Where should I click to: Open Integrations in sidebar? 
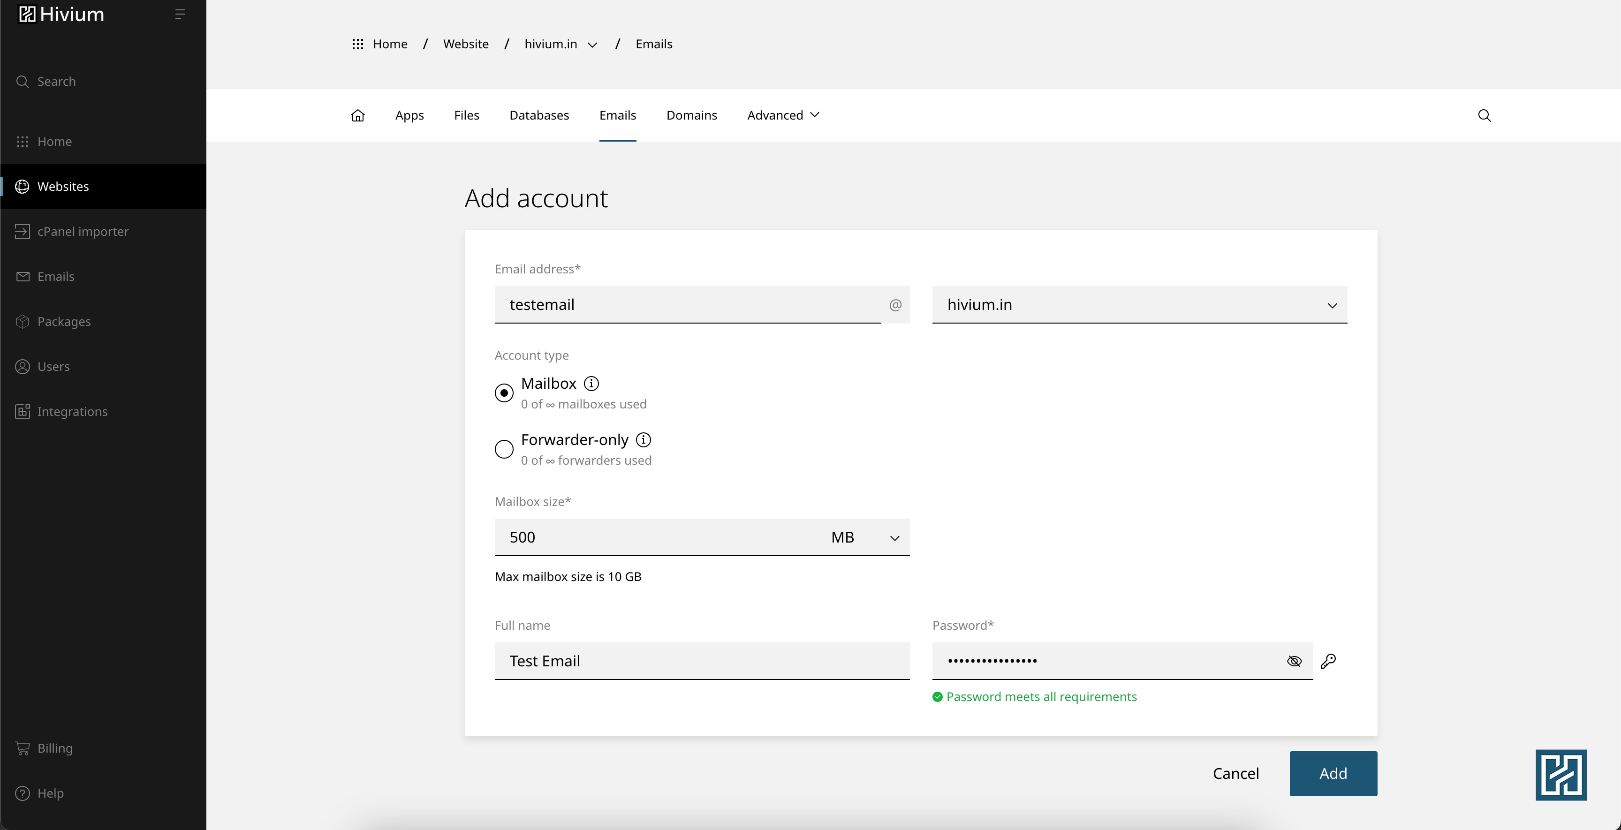pyautogui.click(x=72, y=412)
